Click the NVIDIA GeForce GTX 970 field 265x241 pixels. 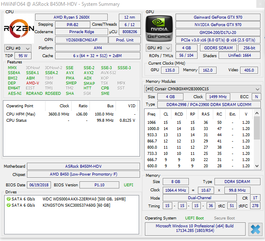218,25
